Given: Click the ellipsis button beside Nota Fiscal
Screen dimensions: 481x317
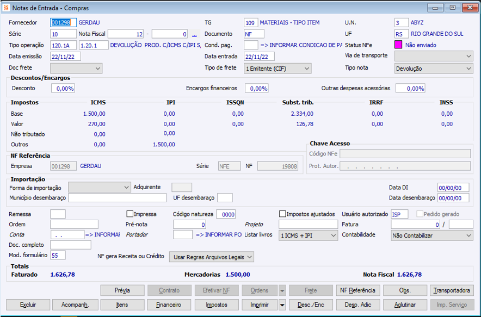Looking at the screenshot, I should 194,34.
